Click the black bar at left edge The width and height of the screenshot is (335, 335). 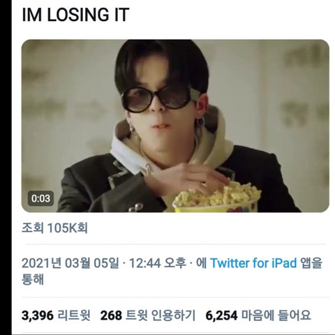[x=6, y=167]
